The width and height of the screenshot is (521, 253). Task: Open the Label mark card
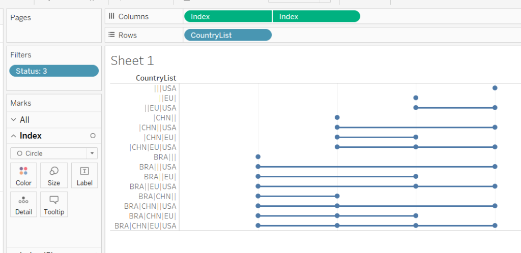(84, 175)
